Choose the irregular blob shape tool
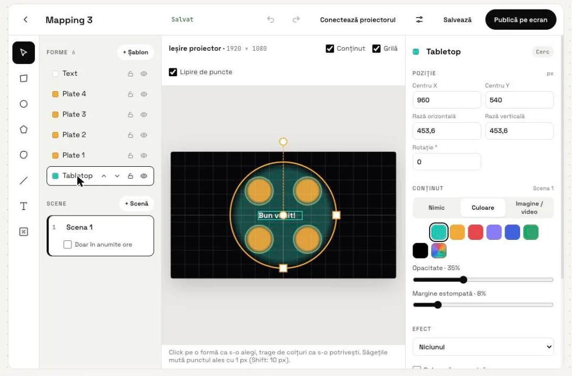The height and width of the screenshot is (376, 572). click(24, 155)
